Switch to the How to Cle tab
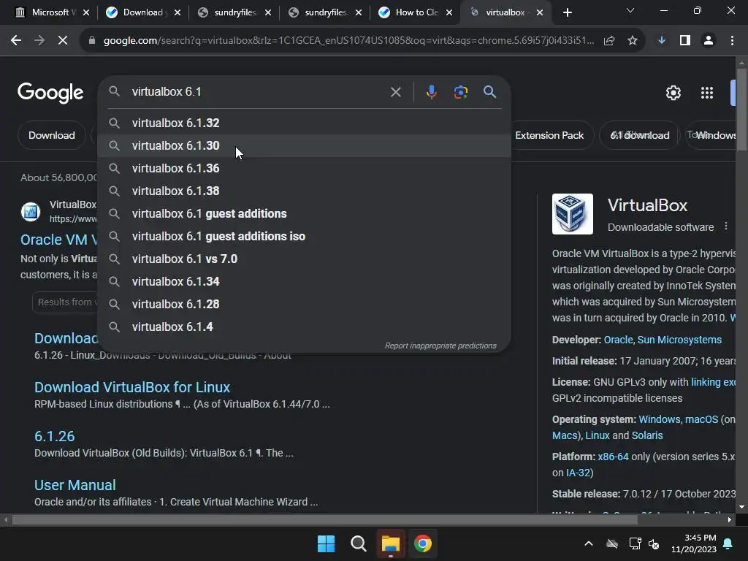The width and height of the screenshot is (748, 561). (x=415, y=12)
